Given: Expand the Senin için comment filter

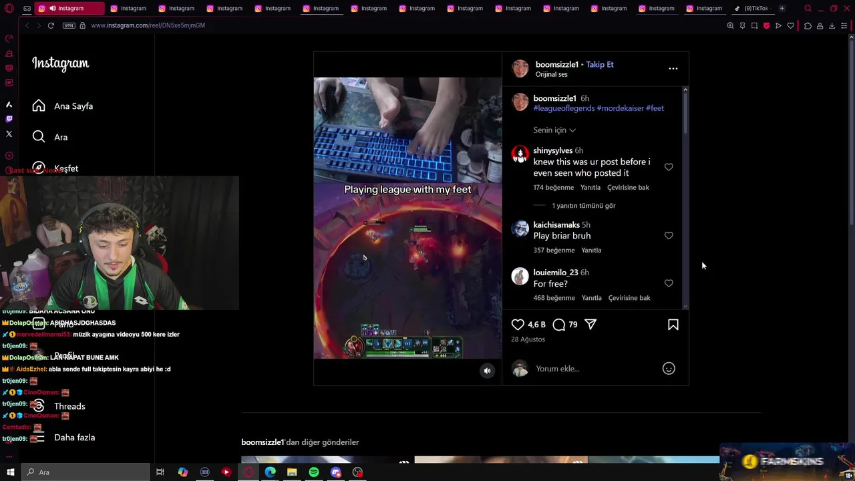Looking at the screenshot, I should click(554, 130).
